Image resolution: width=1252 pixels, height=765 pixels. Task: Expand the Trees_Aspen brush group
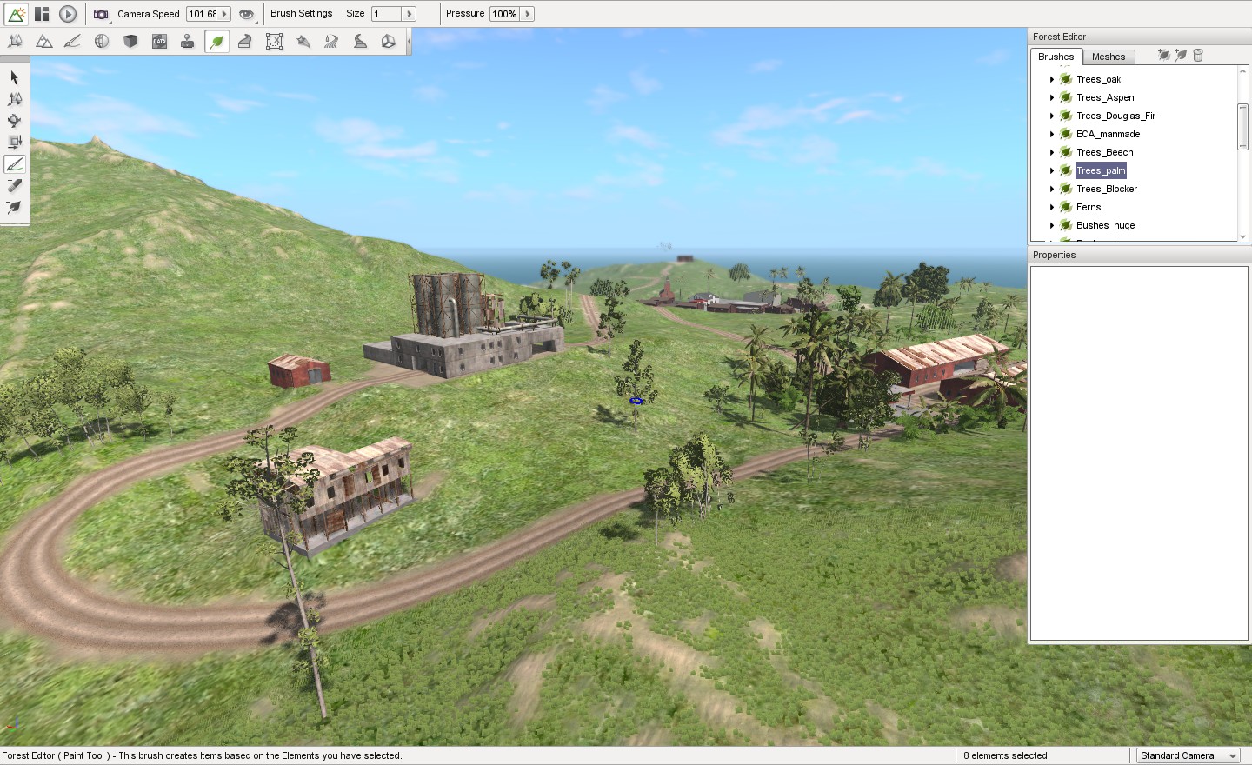(1052, 97)
